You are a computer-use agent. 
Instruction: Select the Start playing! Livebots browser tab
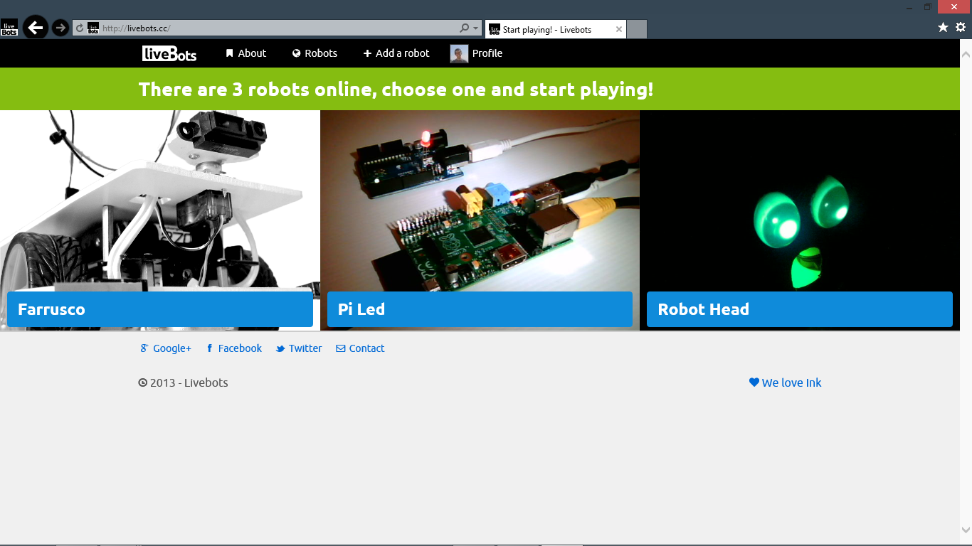(548, 29)
